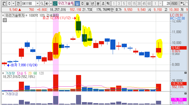Click square marker before 거래대금 label
The image size is (189, 105).
tap(3, 94)
